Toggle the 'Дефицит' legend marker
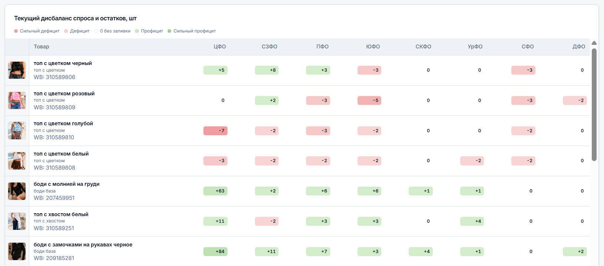Viewport: 604px width, 266px height. click(66, 31)
